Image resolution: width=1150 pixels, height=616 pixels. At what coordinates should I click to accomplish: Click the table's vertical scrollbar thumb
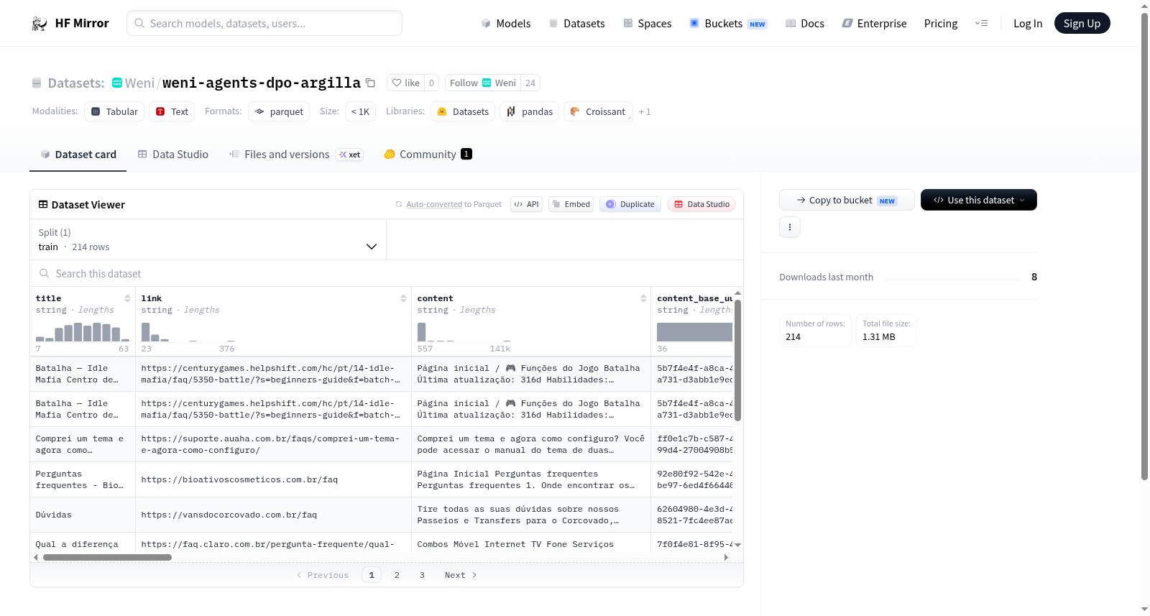coord(737,359)
